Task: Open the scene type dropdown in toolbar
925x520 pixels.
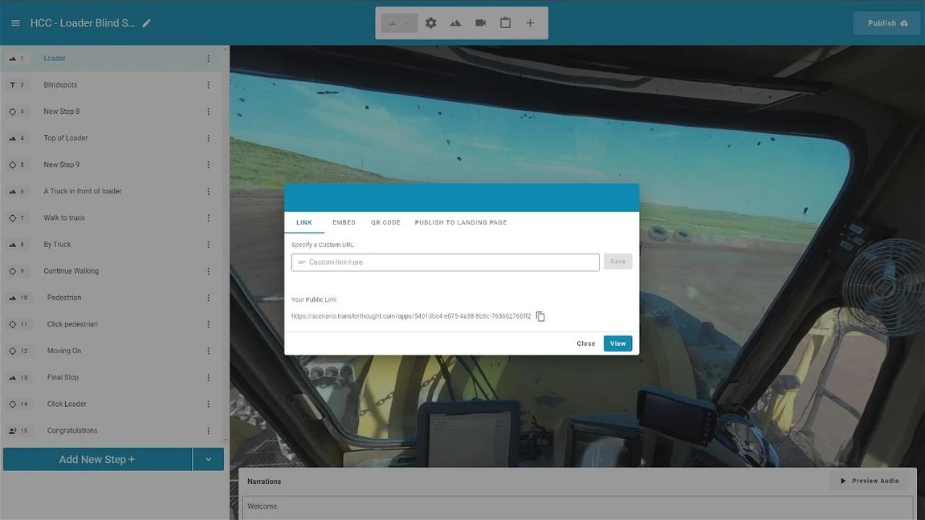Action: 399,23
